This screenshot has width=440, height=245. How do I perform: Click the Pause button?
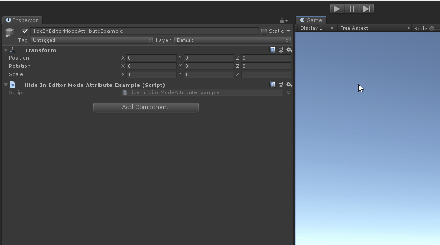(x=352, y=9)
